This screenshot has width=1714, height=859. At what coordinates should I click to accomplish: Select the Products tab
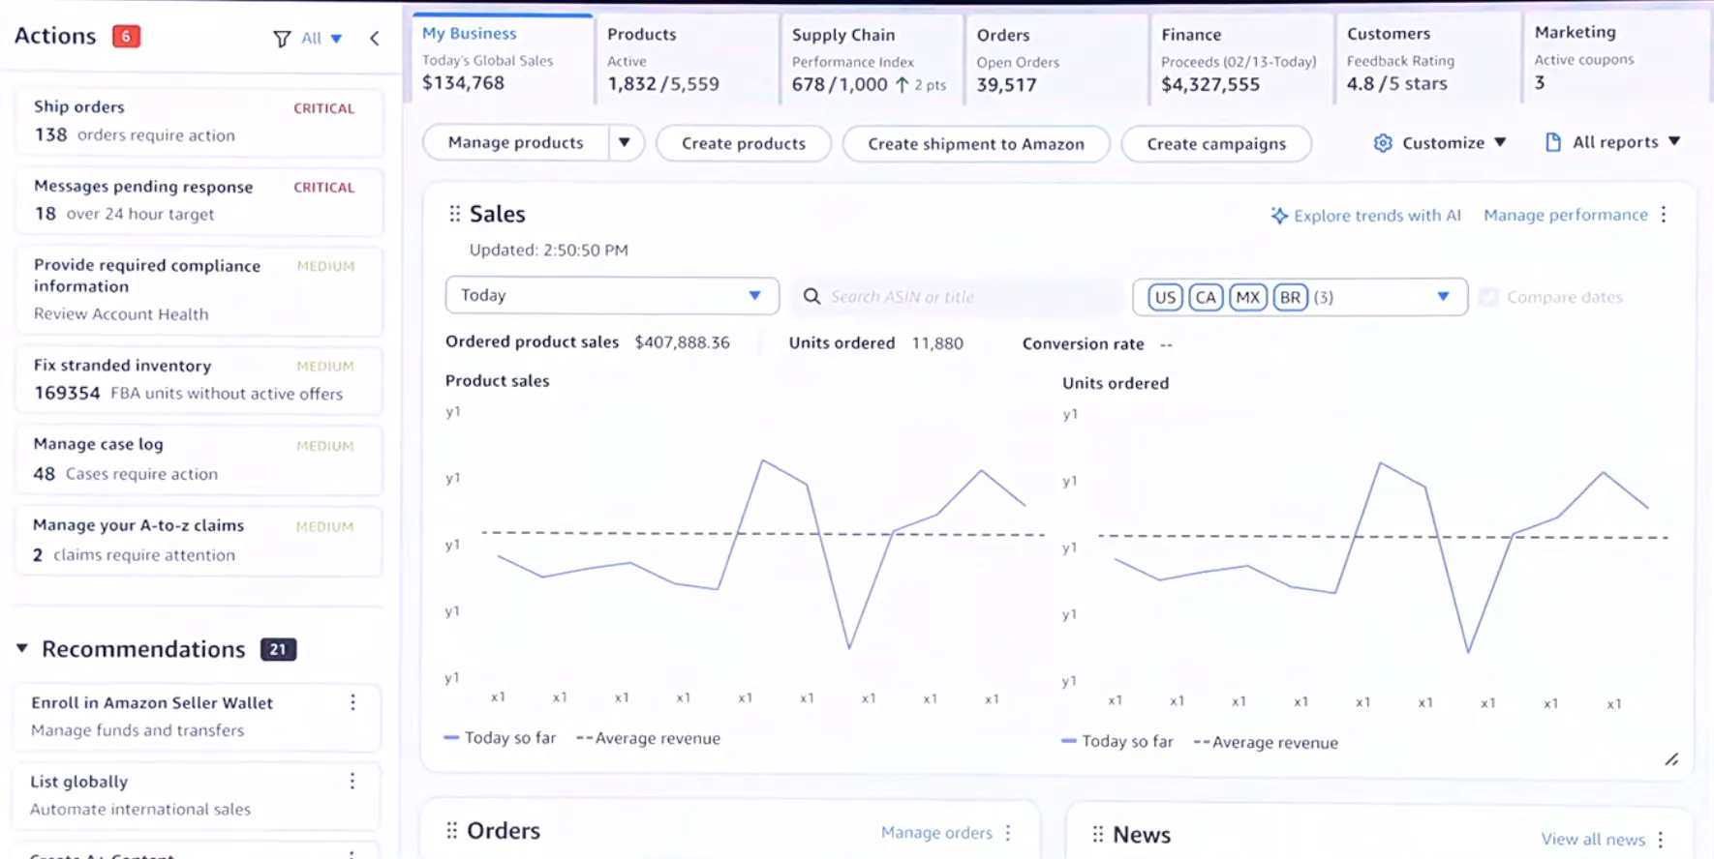click(x=687, y=59)
